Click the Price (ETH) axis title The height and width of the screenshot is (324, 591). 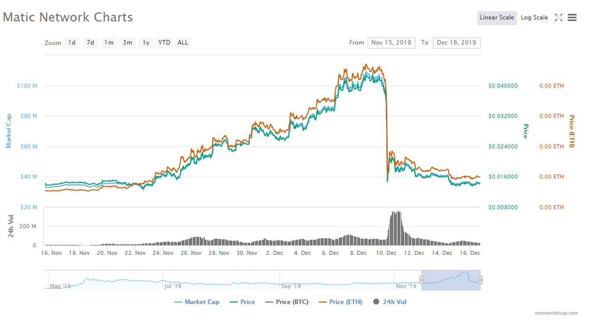point(571,131)
